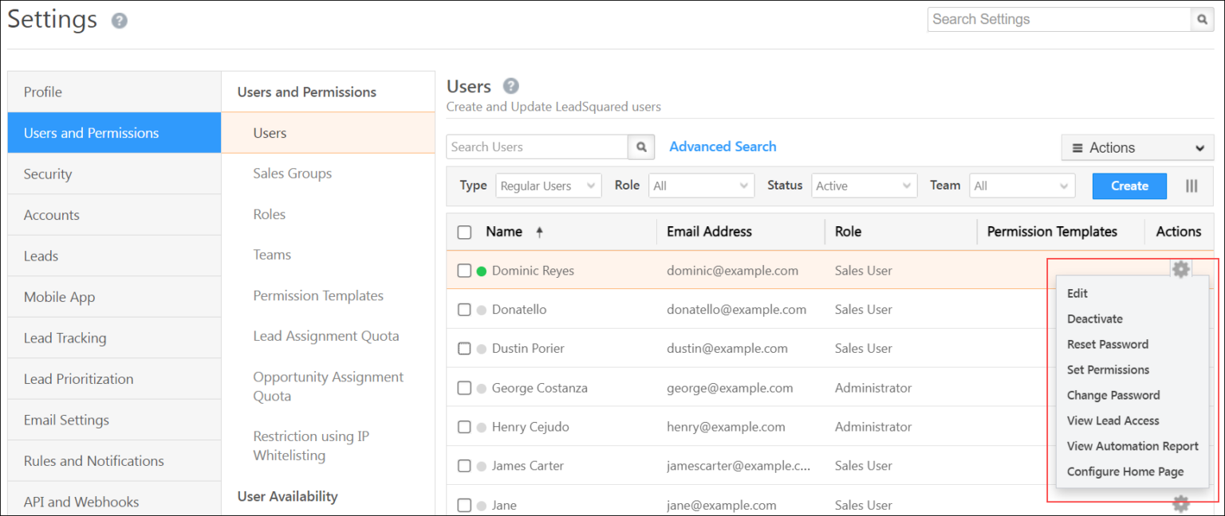Tick the checkbox for Dominic Reyes
This screenshot has height=516, width=1225.
tap(464, 271)
